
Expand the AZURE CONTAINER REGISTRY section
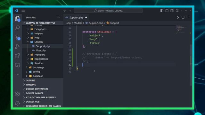tap(43, 97)
